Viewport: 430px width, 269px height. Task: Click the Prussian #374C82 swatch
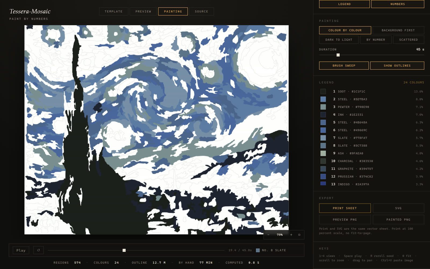coord(323,176)
